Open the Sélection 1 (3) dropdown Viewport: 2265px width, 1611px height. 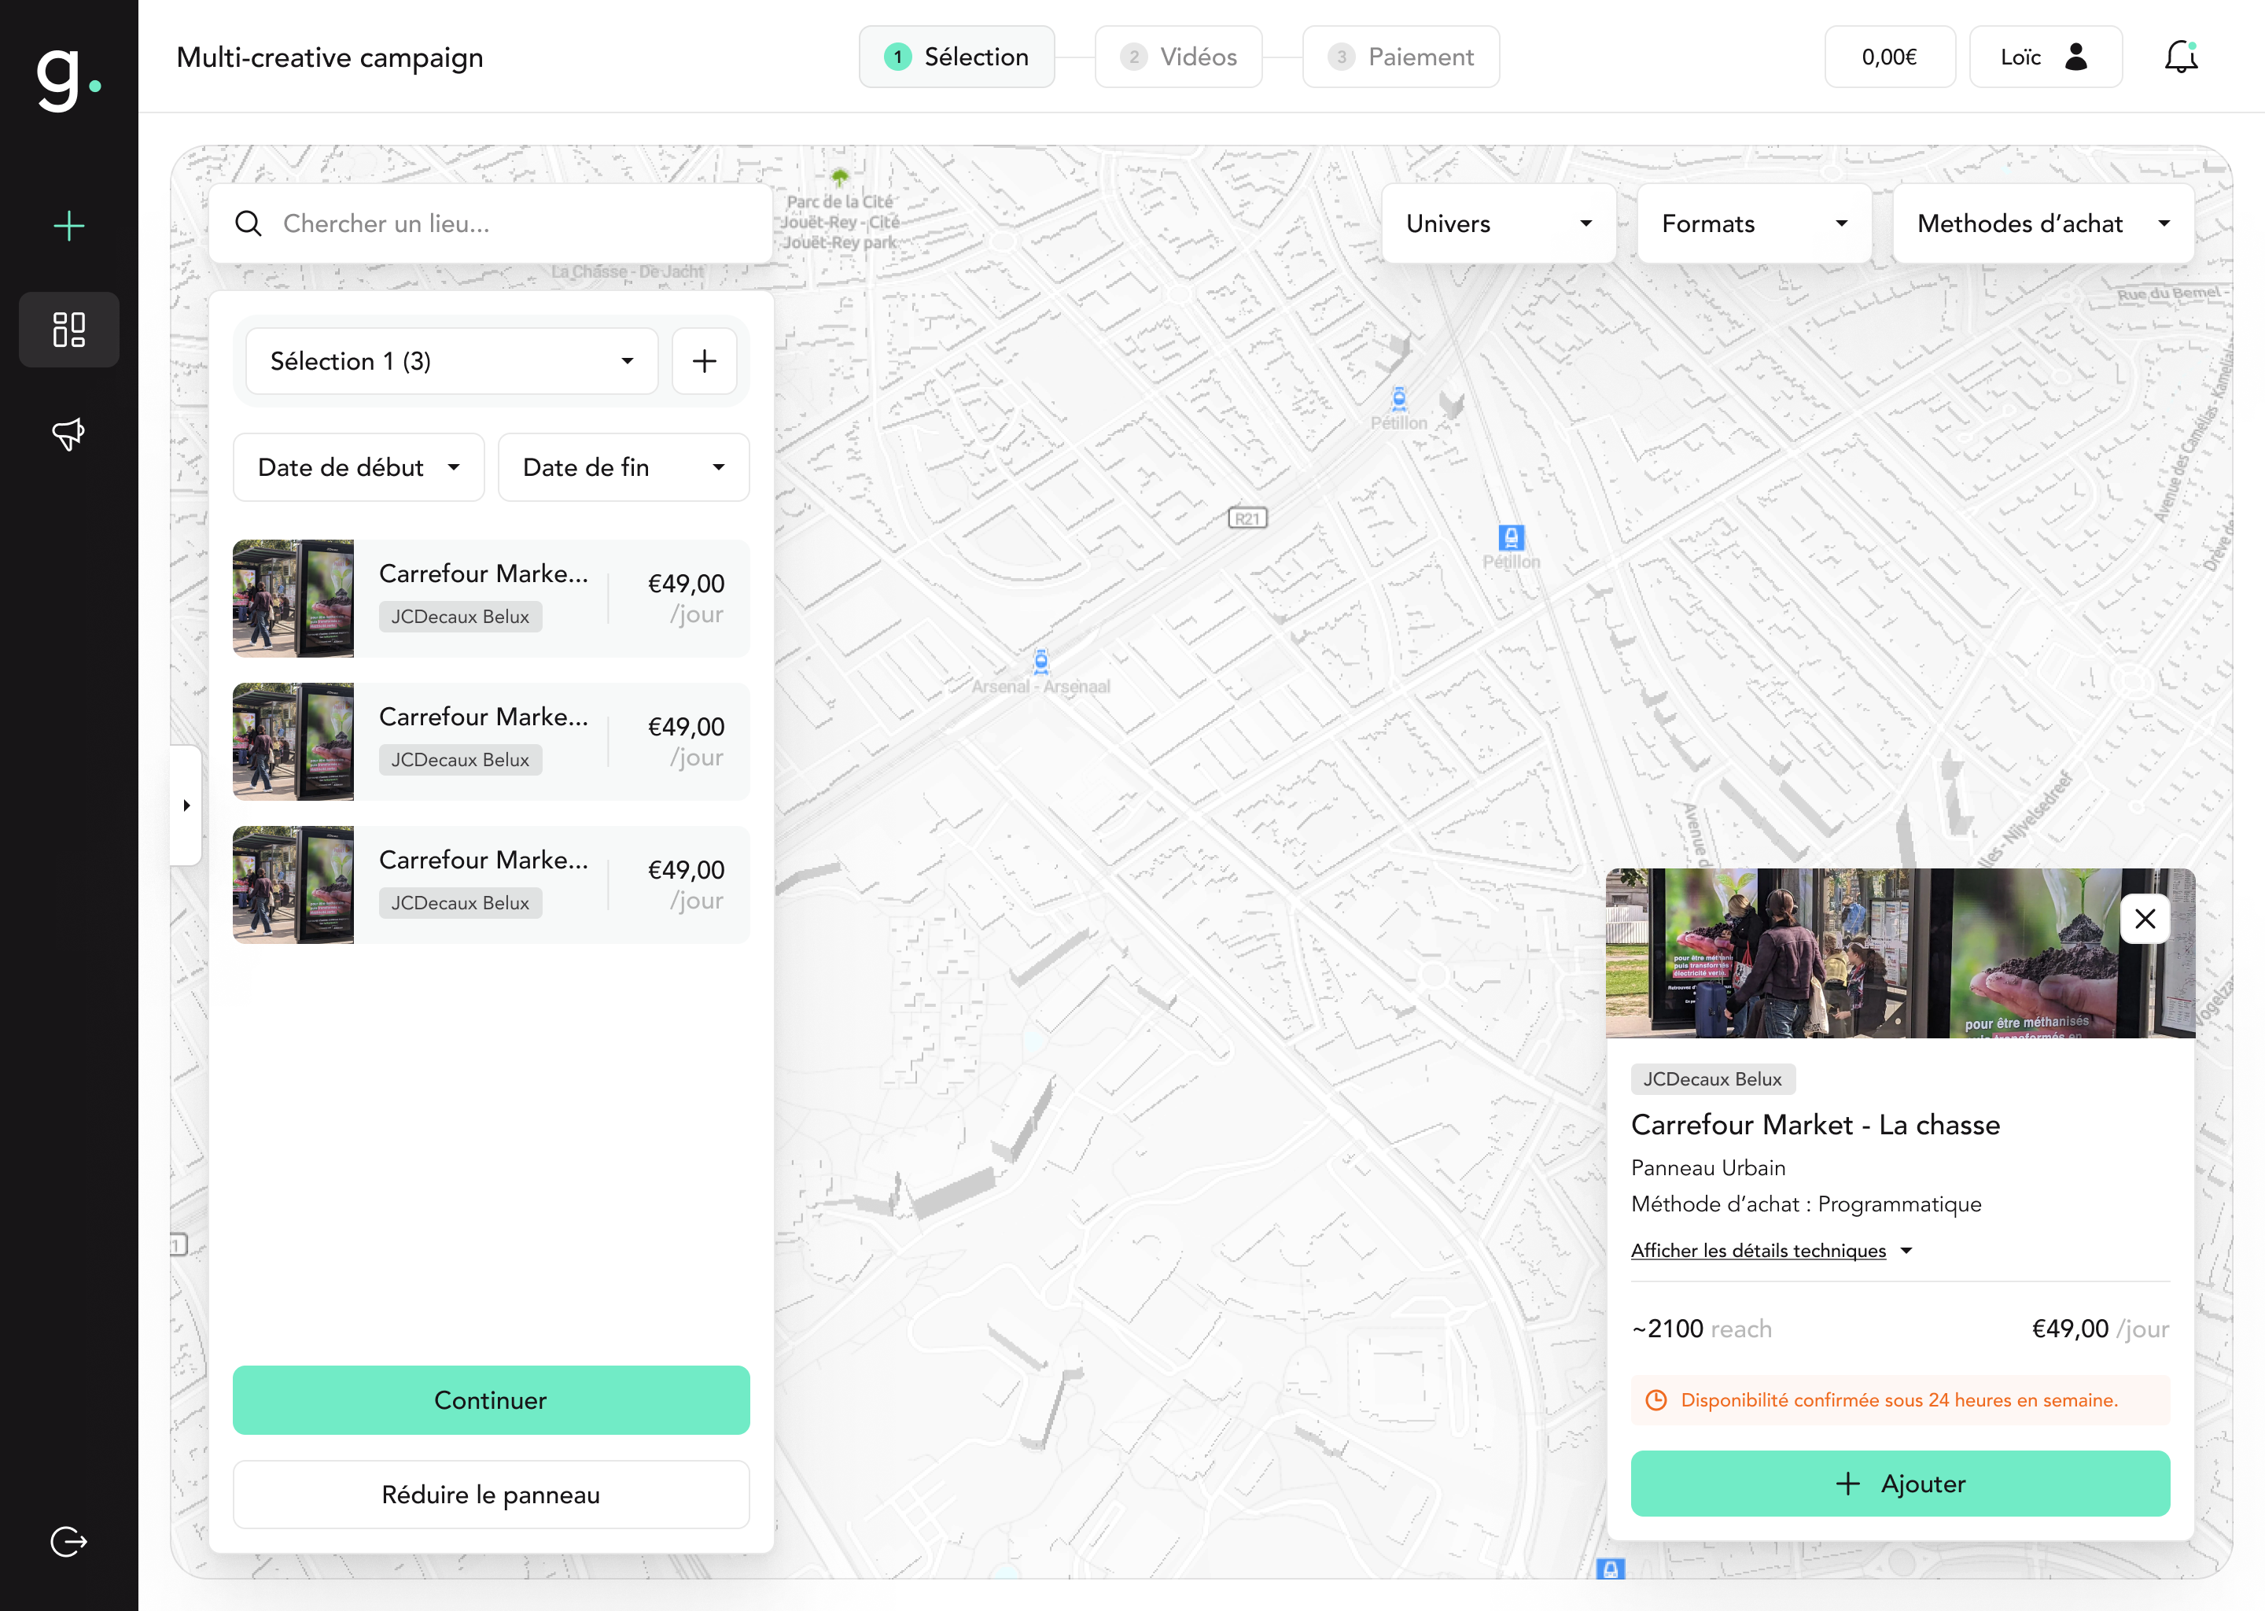point(451,361)
